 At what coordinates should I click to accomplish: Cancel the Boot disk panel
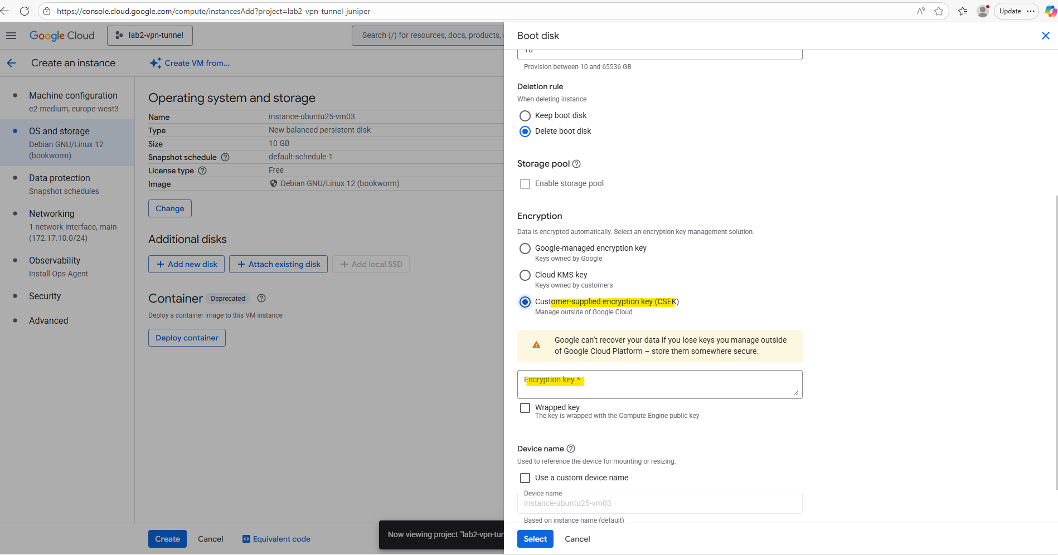577,539
